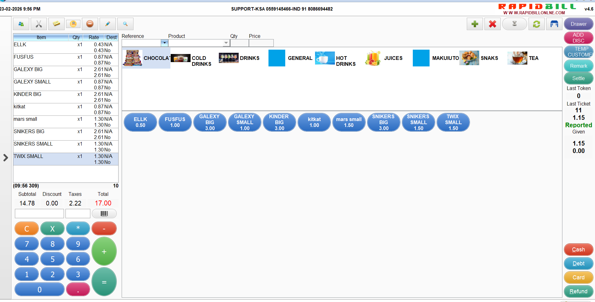Screen dimensions: 595x302
Task: Click the green refresh arrows icon
Action: 537,24
